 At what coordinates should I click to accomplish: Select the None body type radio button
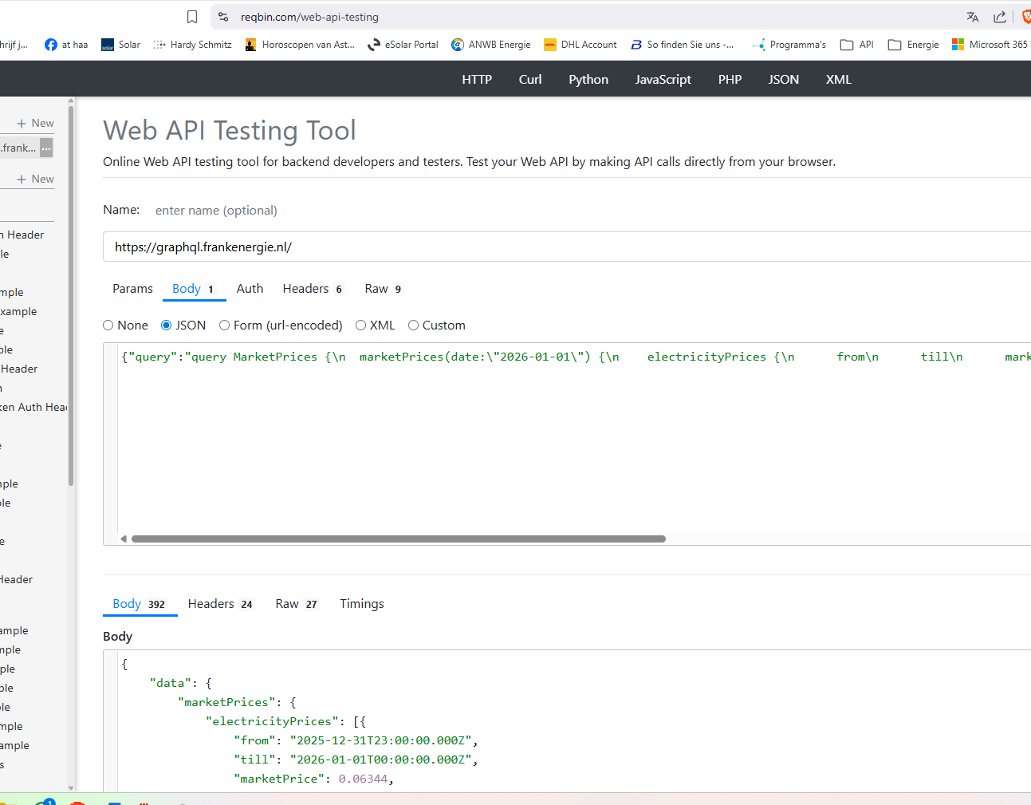click(x=108, y=326)
